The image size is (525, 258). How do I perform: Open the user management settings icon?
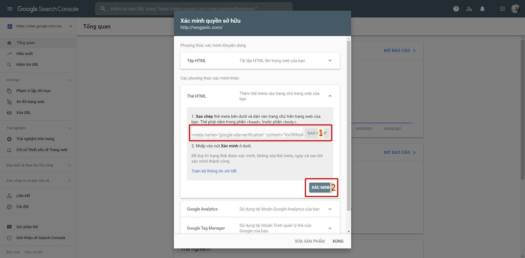pyautogui.click(x=469, y=9)
